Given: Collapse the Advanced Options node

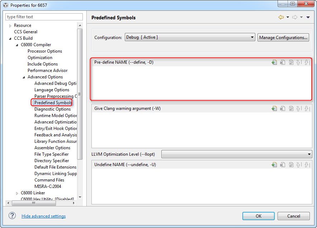Looking at the screenshot, I should [x=23, y=77].
